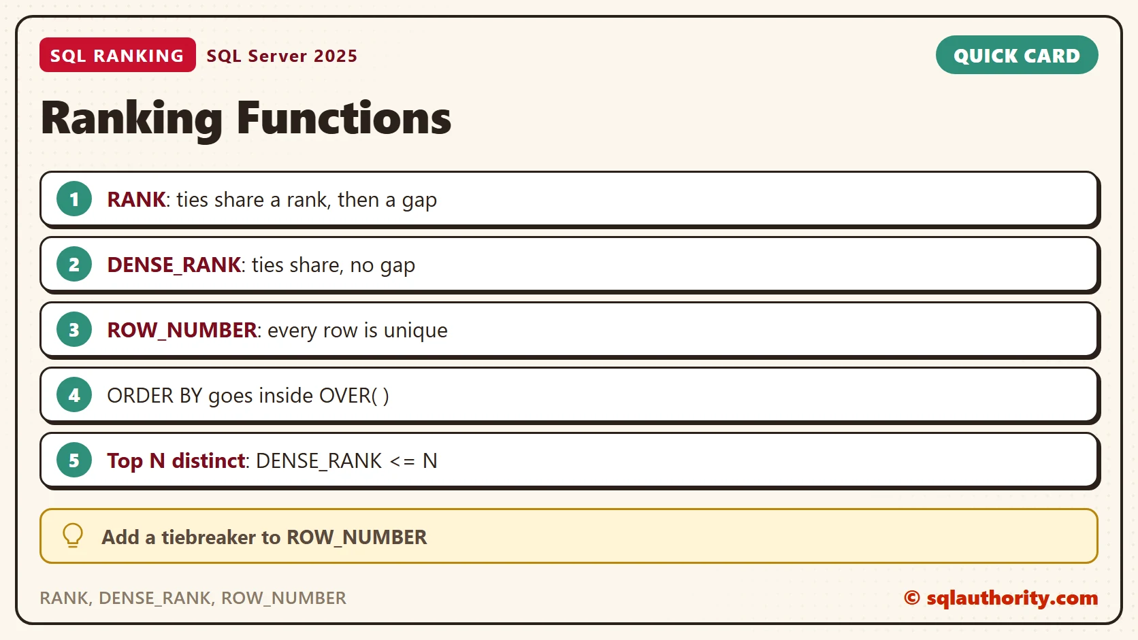Click the number 5 circle badge
The height and width of the screenshot is (640, 1138).
tap(74, 460)
